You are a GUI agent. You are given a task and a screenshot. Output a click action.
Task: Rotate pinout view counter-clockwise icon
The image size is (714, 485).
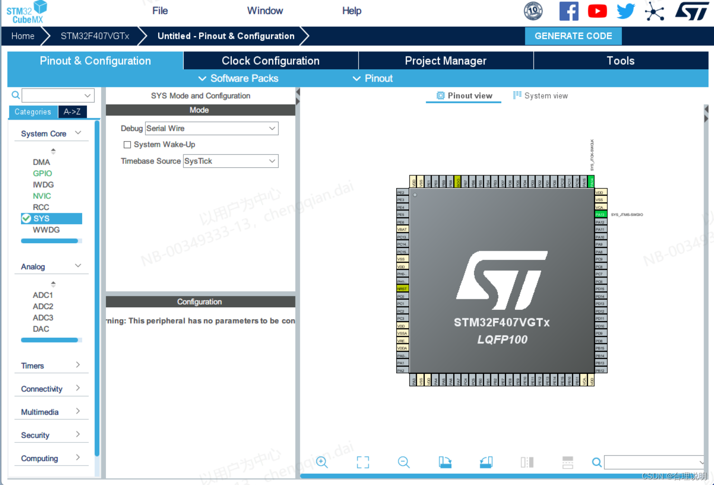click(486, 462)
